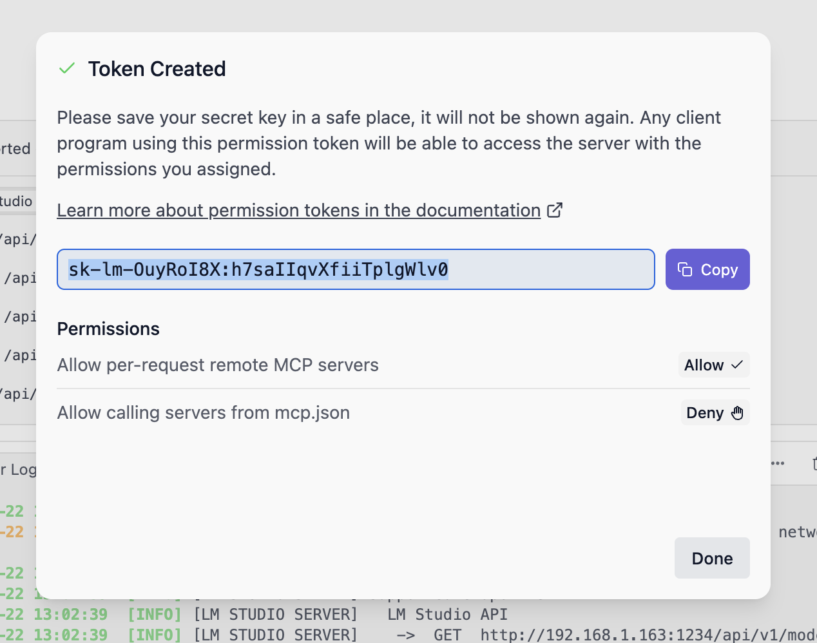This screenshot has height=643, width=817.
Task: Open the permission tokens documentation link
Action: point(298,210)
